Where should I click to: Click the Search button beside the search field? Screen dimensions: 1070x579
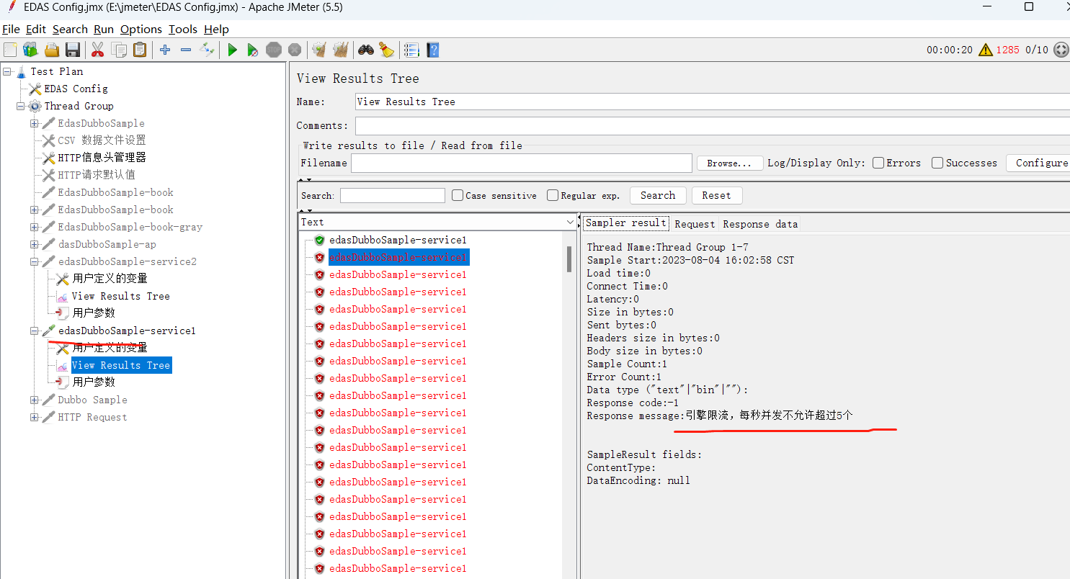click(658, 195)
